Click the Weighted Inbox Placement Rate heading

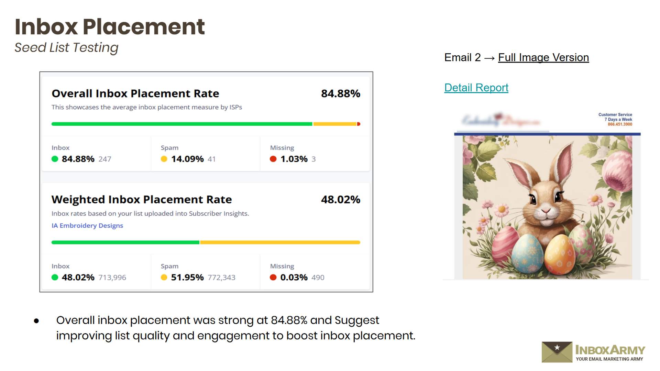point(142,200)
